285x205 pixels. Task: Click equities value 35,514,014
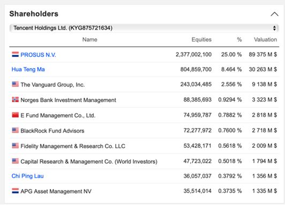[x=198, y=191]
